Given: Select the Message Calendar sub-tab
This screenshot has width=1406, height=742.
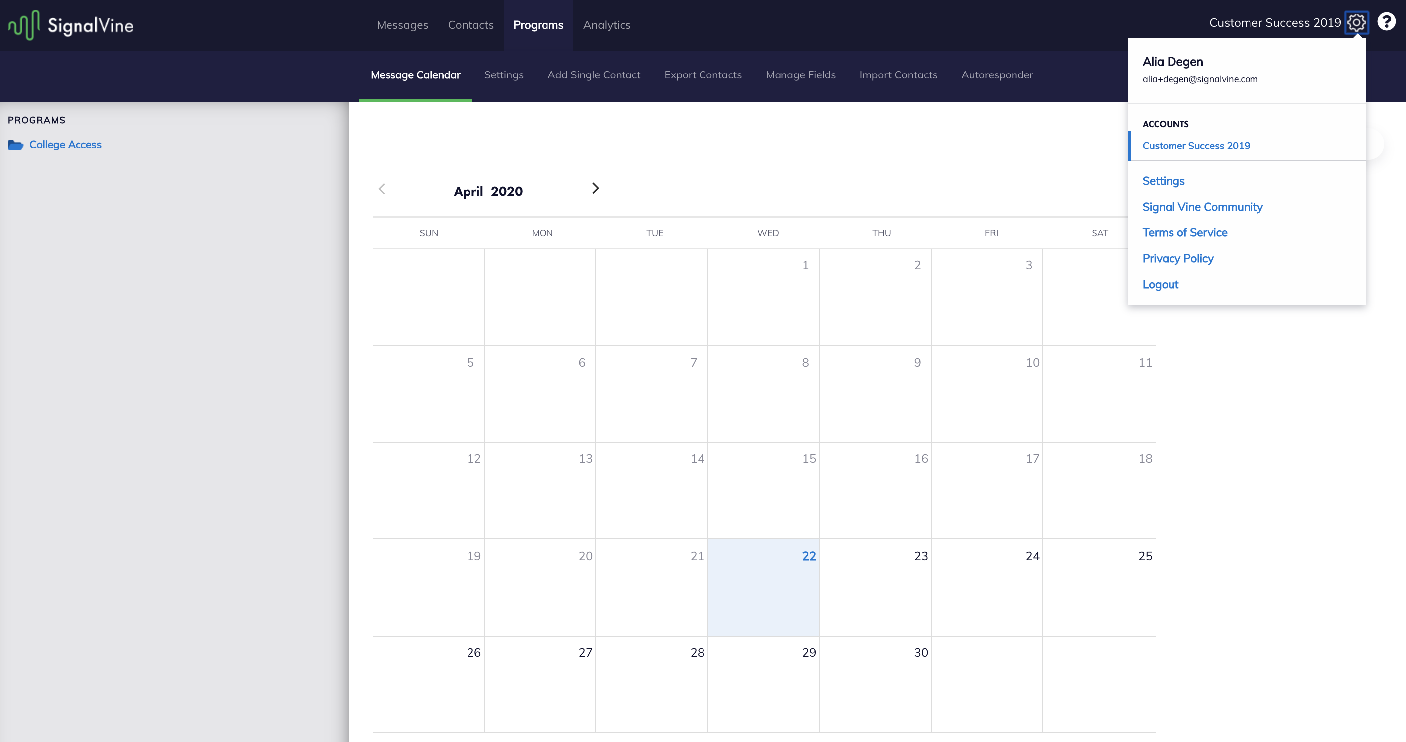Looking at the screenshot, I should point(415,75).
